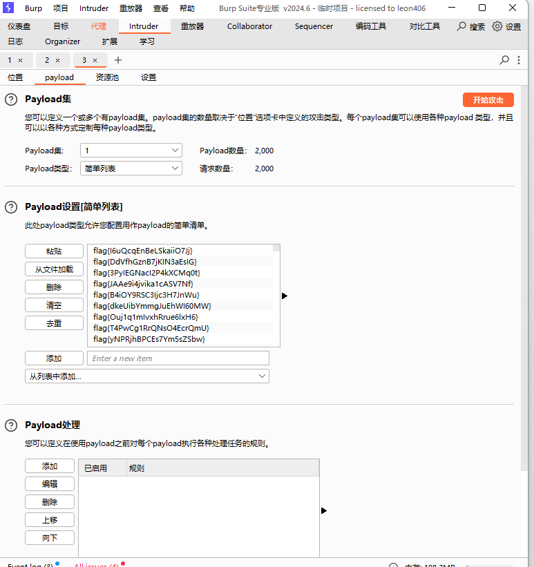The width and height of the screenshot is (534, 567).
Task: Open the 重放器 main tab
Action: click(192, 26)
